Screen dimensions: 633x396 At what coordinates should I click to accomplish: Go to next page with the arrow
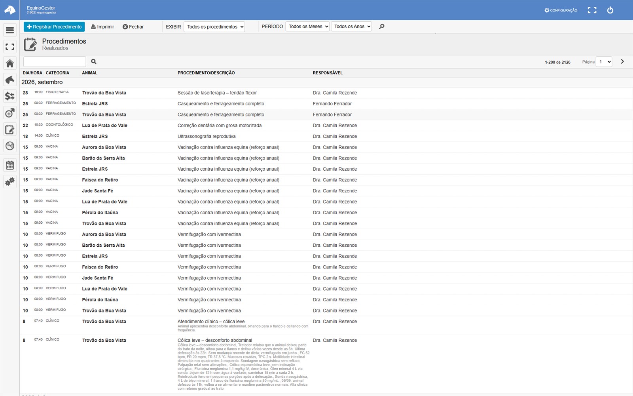(x=622, y=61)
